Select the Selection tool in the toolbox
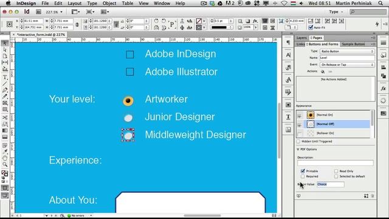The height and width of the screenshot is (219, 389). click(x=5, y=43)
